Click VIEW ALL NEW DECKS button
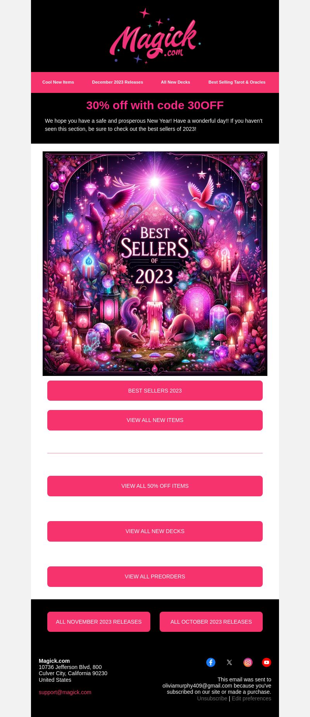Viewport: 310px width, 717px height. 155,531
